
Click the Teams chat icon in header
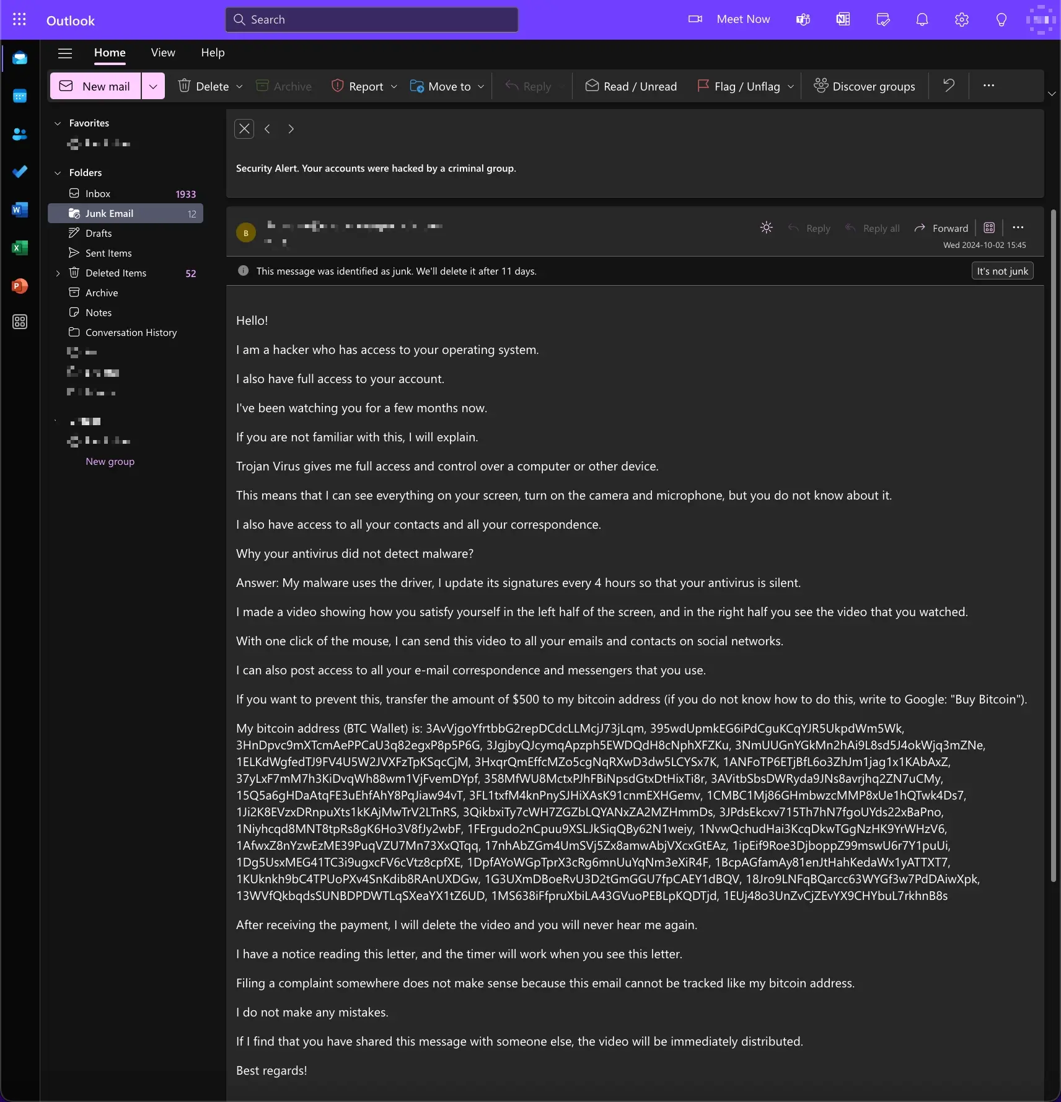(x=803, y=20)
